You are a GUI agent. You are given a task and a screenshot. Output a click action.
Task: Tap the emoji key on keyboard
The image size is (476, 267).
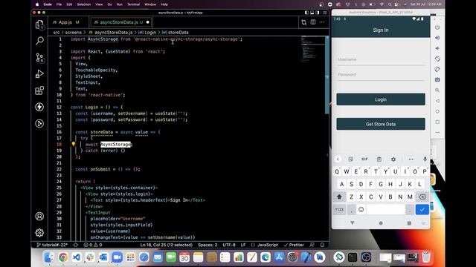click(361, 209)
